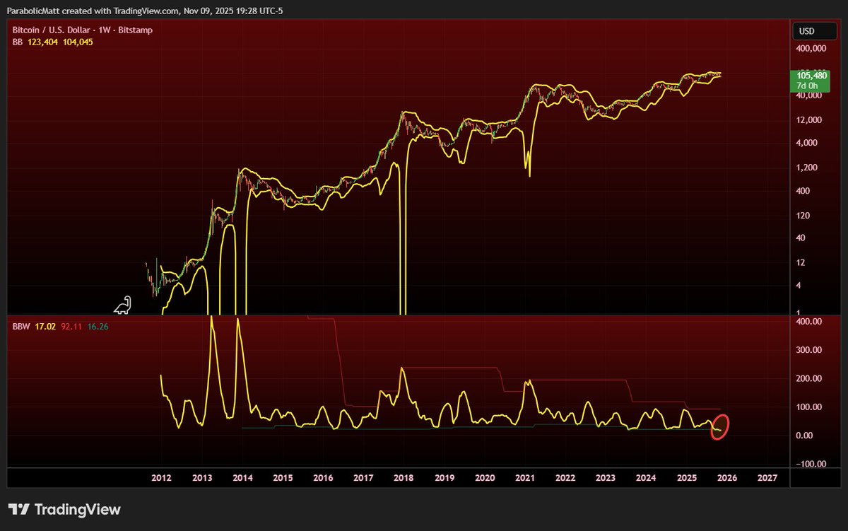Click the red BBW value 92.11
Image resolution: width=848 pixels, height=531 pixels.
click(x=73, y=327)
